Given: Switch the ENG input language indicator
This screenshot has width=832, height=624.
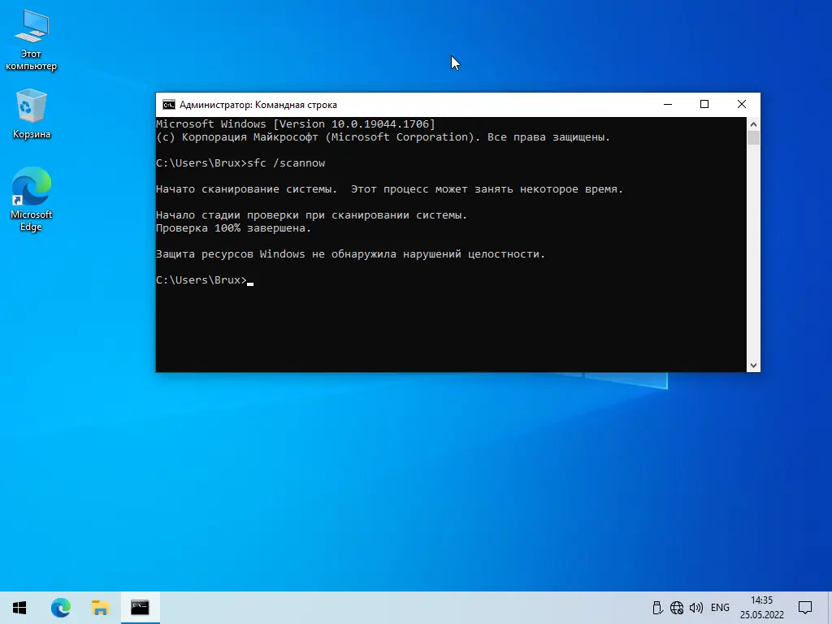Looking at the screenshot, I should (720, 608).
